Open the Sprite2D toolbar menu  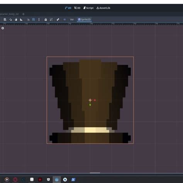click(84, 20)
